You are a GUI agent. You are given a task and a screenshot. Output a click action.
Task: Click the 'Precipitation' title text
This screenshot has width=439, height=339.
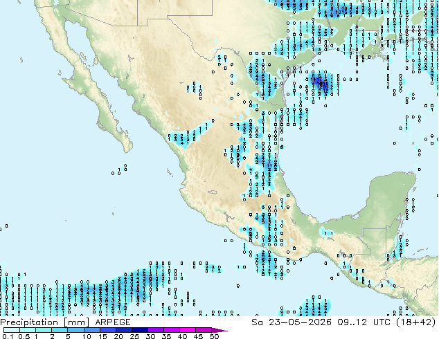[x=29, y=322]
